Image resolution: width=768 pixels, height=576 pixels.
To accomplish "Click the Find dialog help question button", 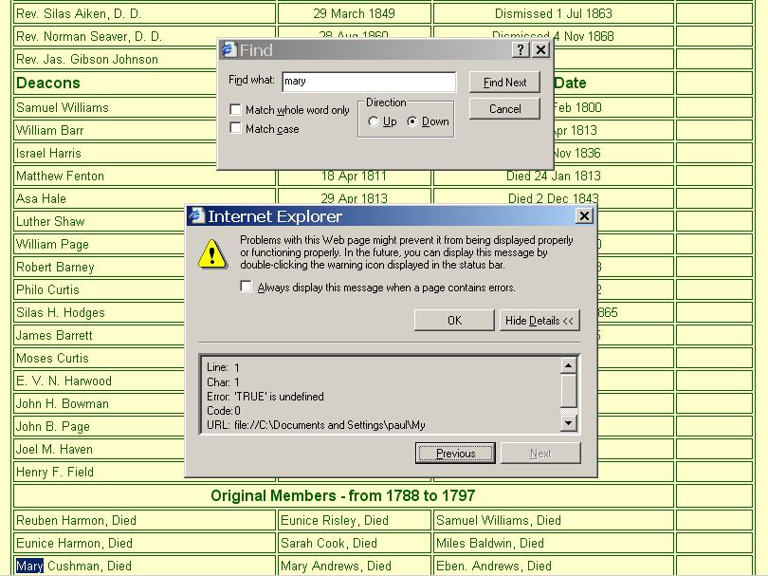I will 521,50.
